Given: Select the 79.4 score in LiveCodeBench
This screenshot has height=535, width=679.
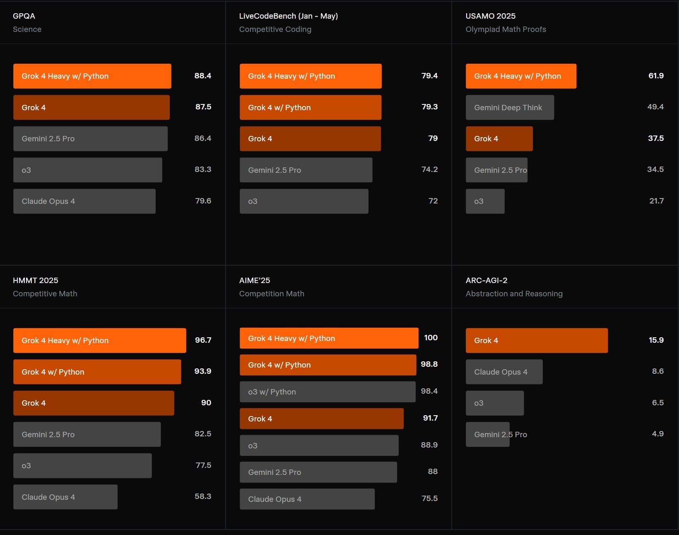Looking at the screenshot, I should tap(430, 75).
